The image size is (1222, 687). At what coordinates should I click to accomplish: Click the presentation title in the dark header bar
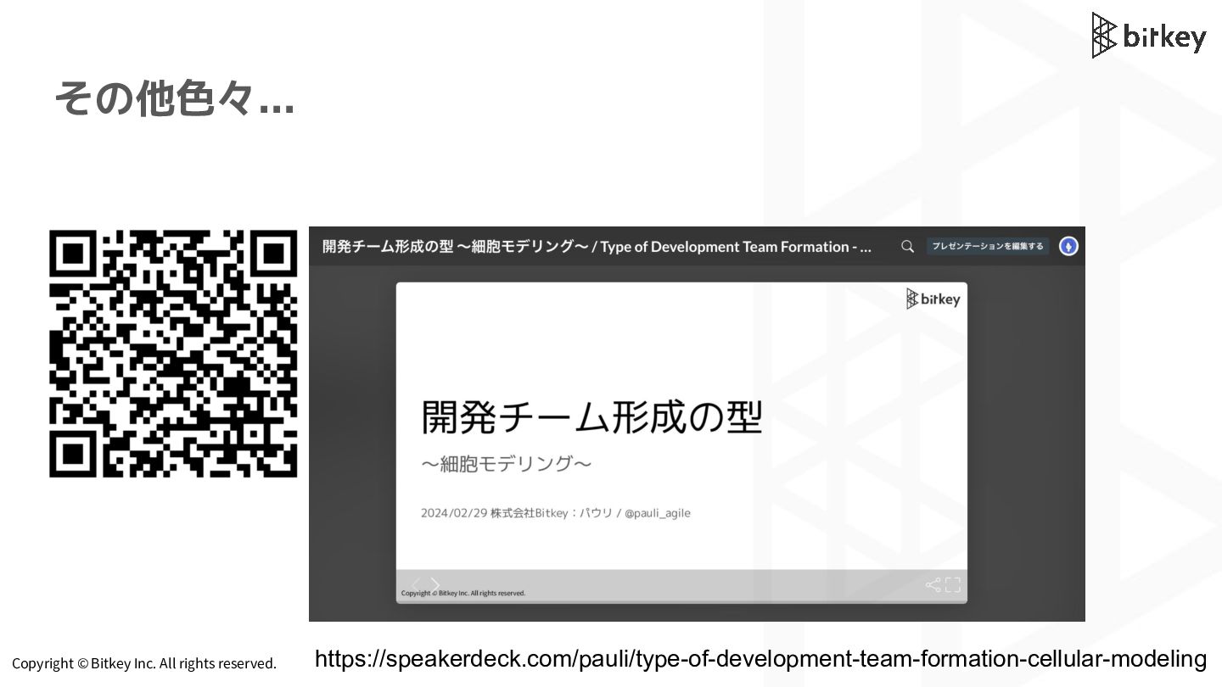click(x=597, y=247)
